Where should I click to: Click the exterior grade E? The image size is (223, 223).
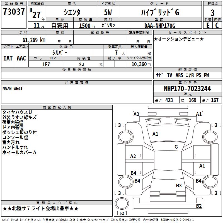[208, 25]
